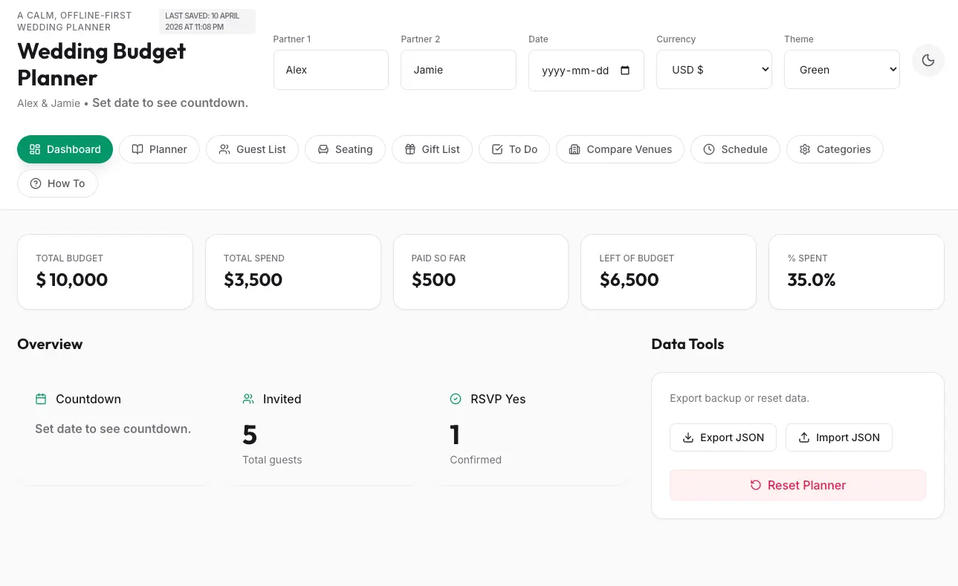Viewport: 958px width, 586px height.
Task: Click the Countdown calendar icon
Action: 41,399
